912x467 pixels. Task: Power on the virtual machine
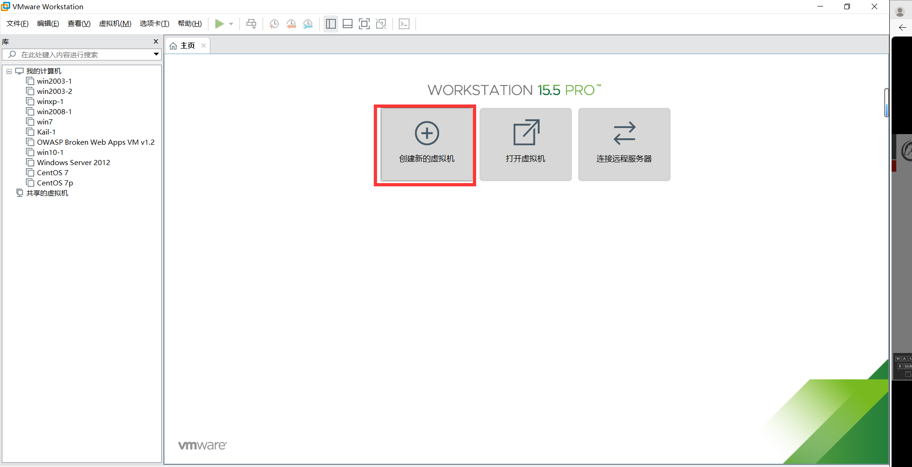tap(220, 24)
